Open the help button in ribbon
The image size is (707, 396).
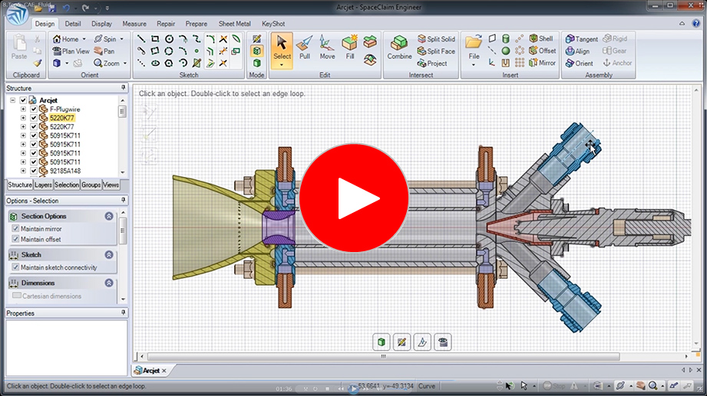[696, 24]
